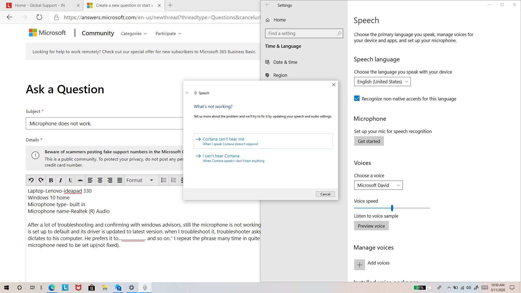Undo last edit in the editor toolbar

[x=31, y=180]
